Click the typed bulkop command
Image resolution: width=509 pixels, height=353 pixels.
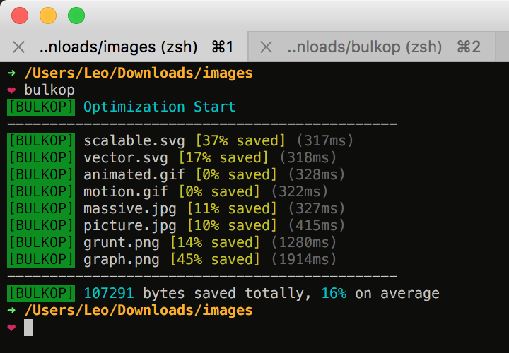coord(49,90)
